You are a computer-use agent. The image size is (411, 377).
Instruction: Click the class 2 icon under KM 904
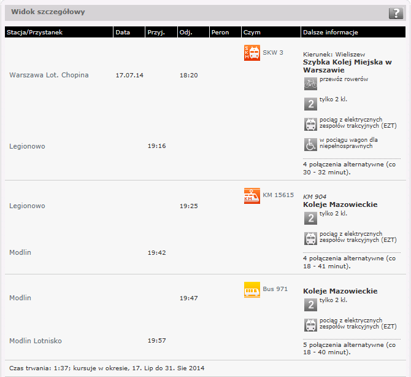[x=310, y=218]
